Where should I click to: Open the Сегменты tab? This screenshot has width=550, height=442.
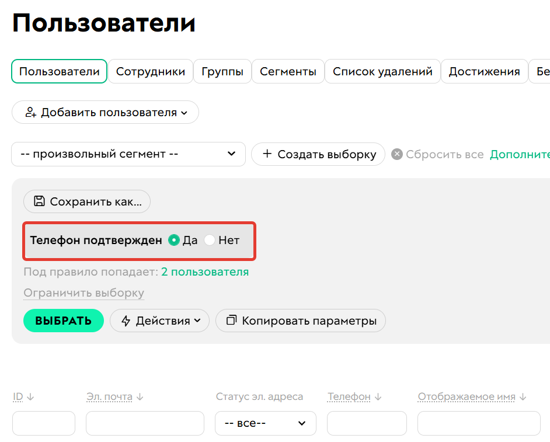288,71
